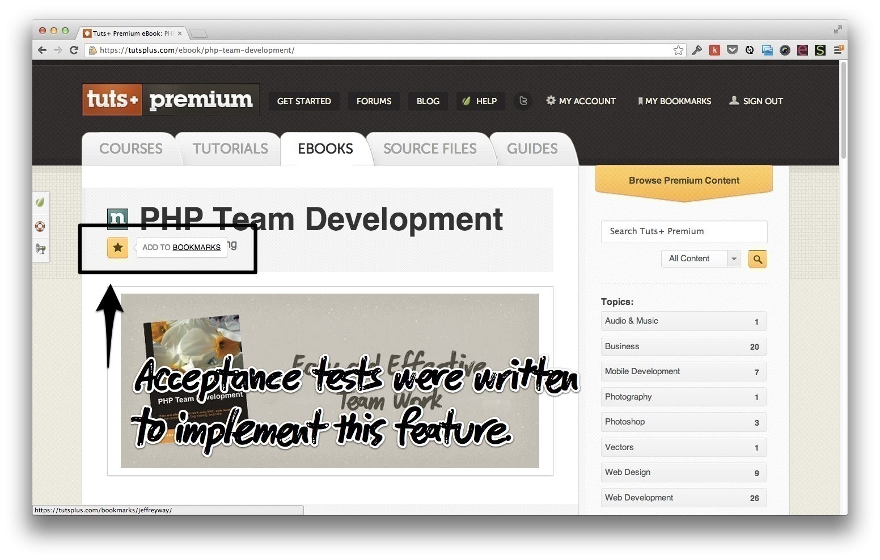
Task: Open My Account settings
Action: click(x=581, y=101)
